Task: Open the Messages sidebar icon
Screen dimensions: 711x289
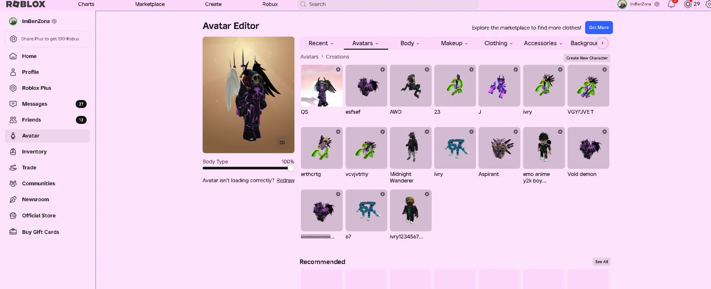Action: [x=13, y=104]
